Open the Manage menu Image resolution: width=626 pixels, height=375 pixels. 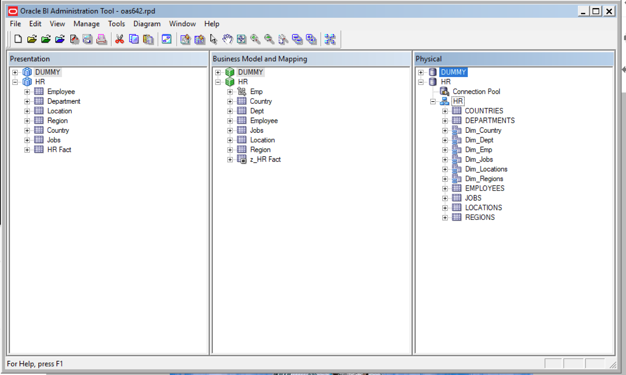click(86, 24)
